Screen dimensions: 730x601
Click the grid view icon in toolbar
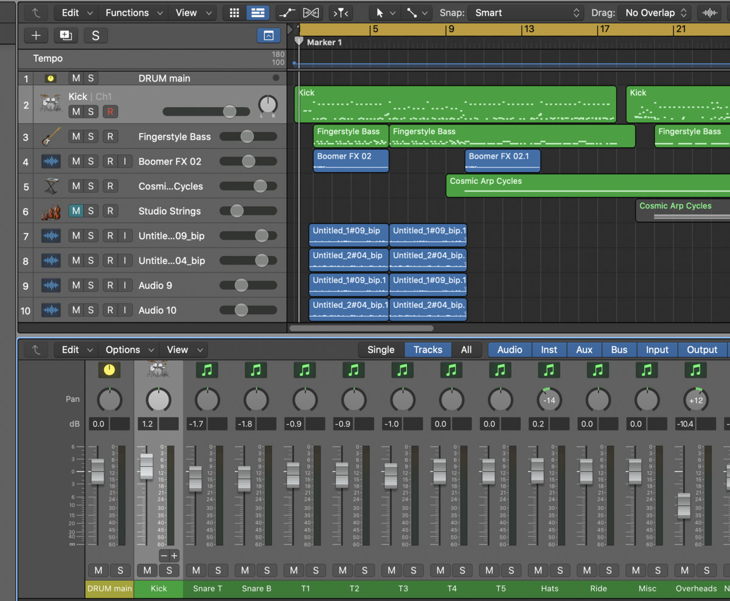pyautogui.click(x=235, y=13)
